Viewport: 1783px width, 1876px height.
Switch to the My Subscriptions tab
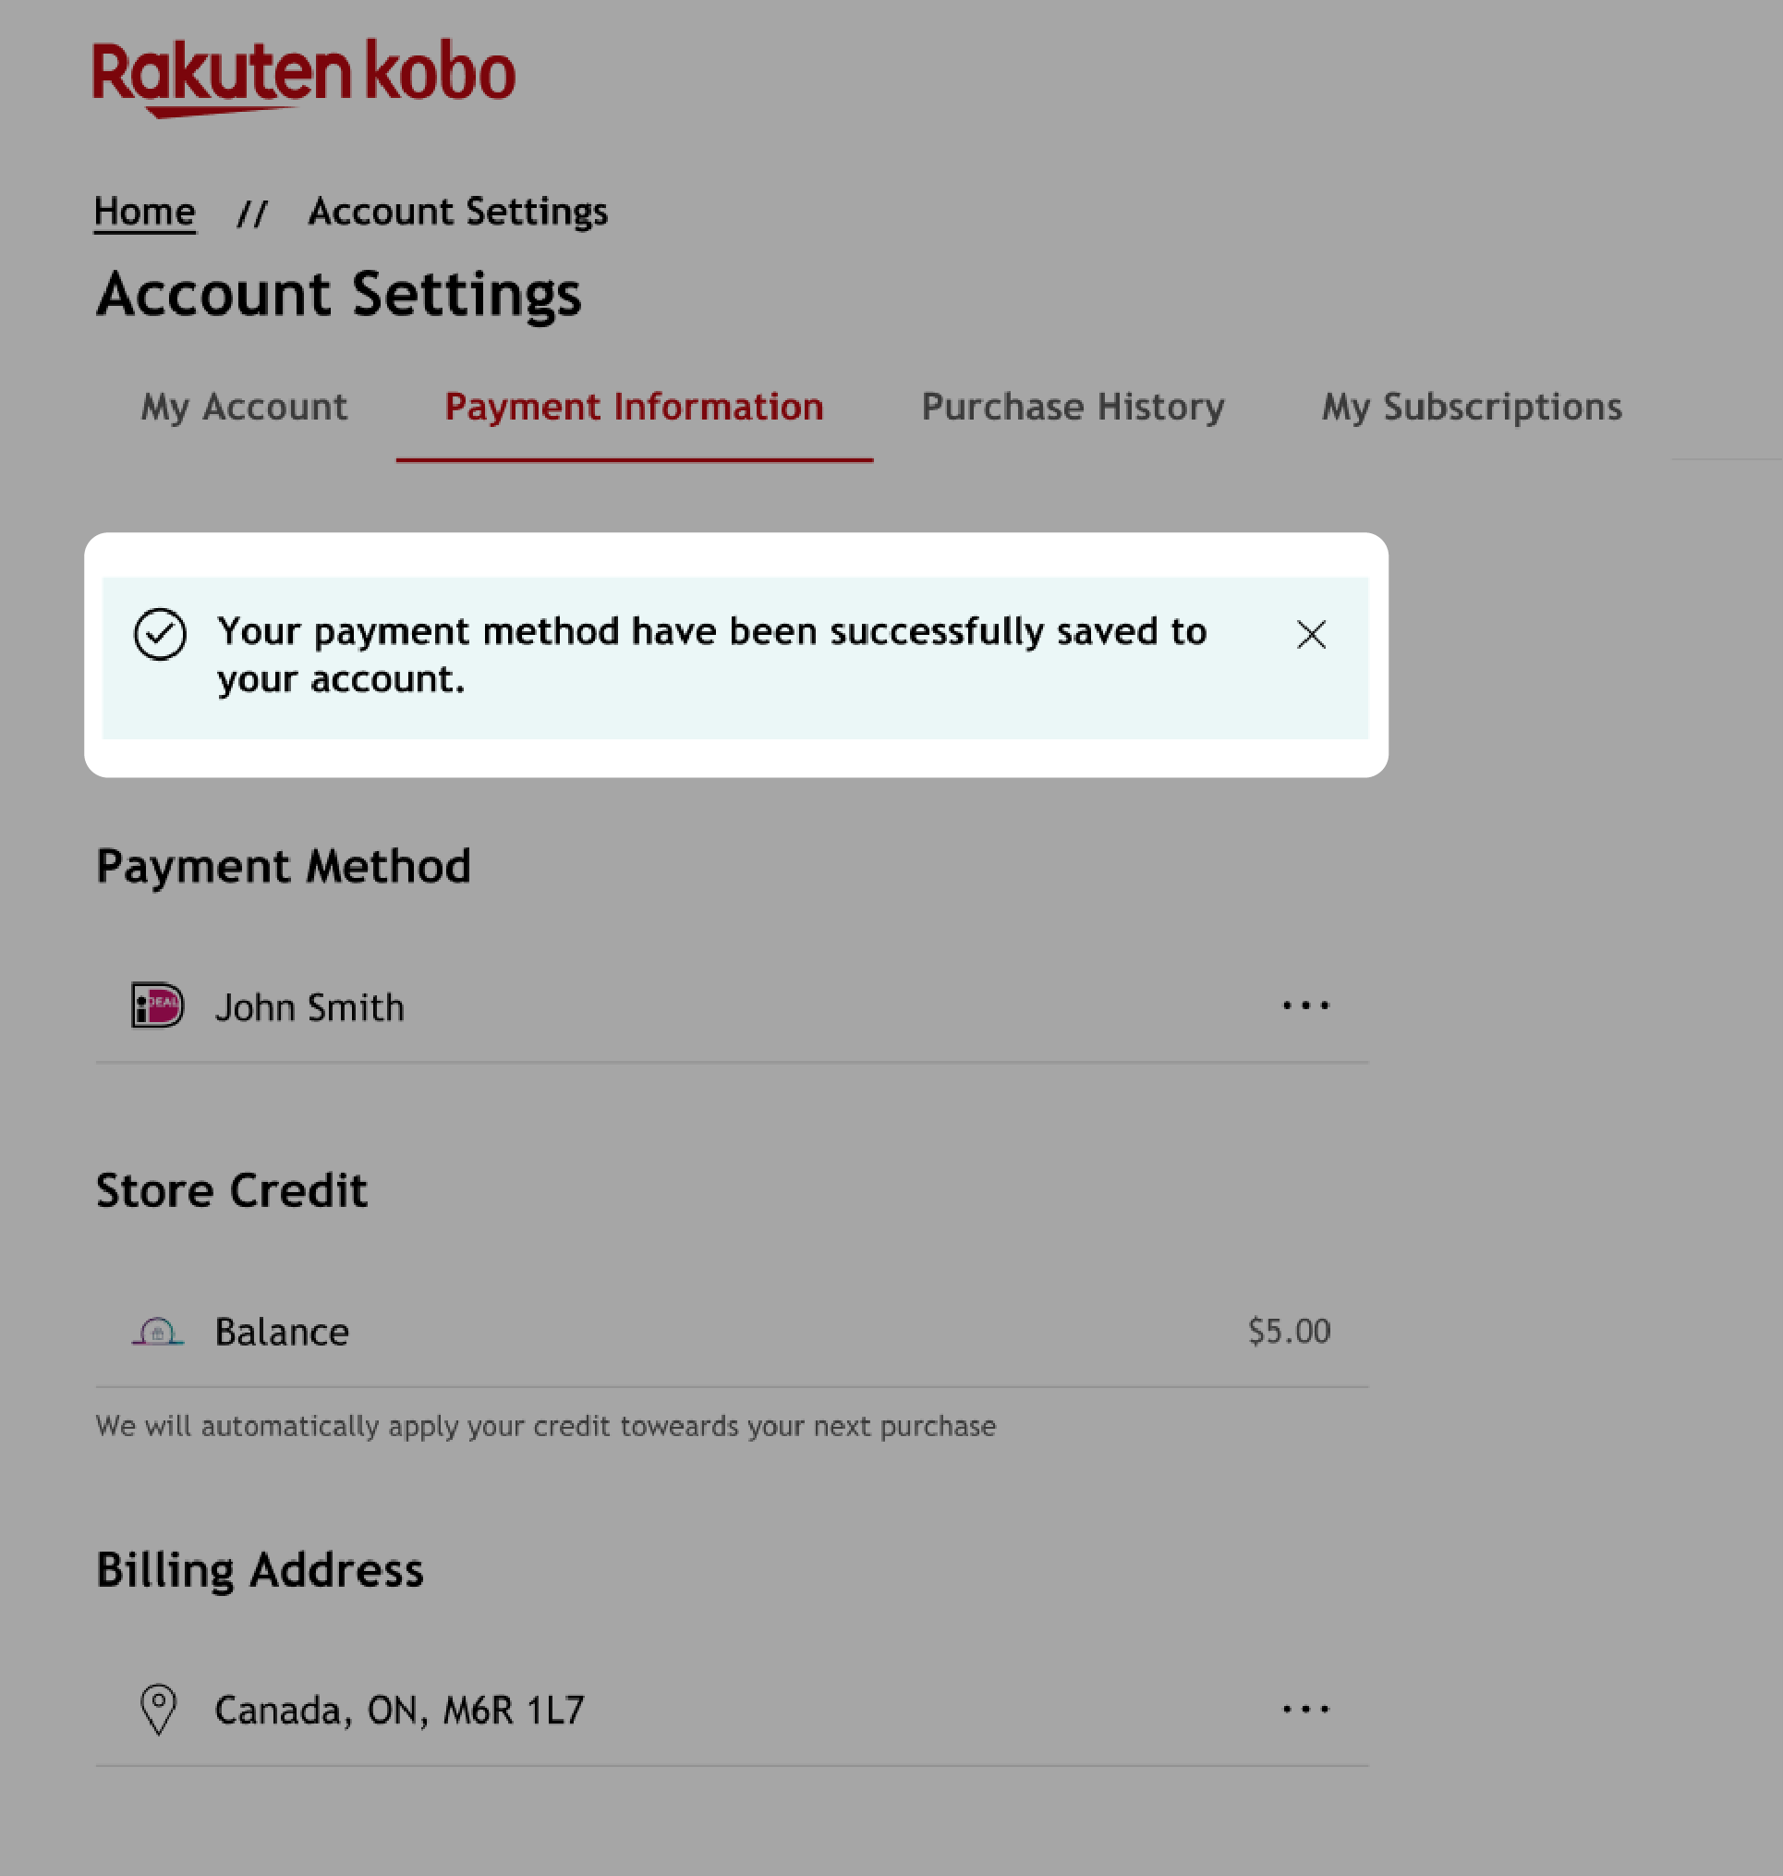1472,407
